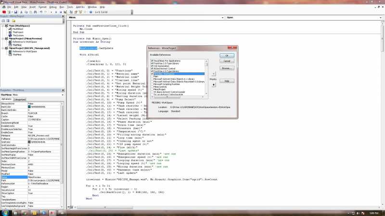Click priority down arrow in References dialog
The width and height of the screenshot is (385, 216).
214,85
